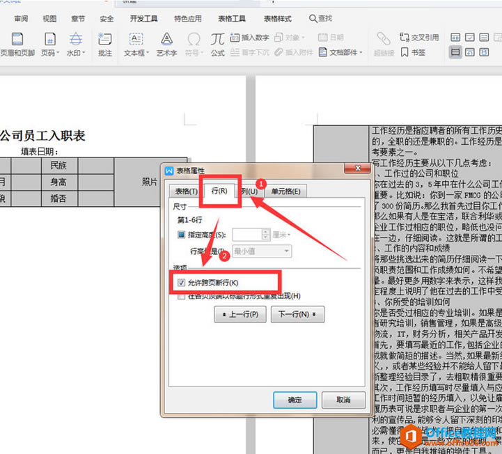The height and width of the screenshot is (454, 502).
Task: Insert a comment with 批注 icon
Action: click(x=104, y=45)
